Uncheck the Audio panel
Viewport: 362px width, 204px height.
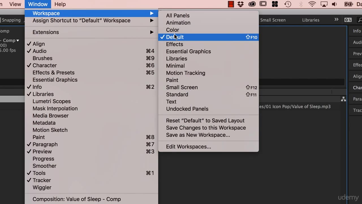click(x=91, y=51)
